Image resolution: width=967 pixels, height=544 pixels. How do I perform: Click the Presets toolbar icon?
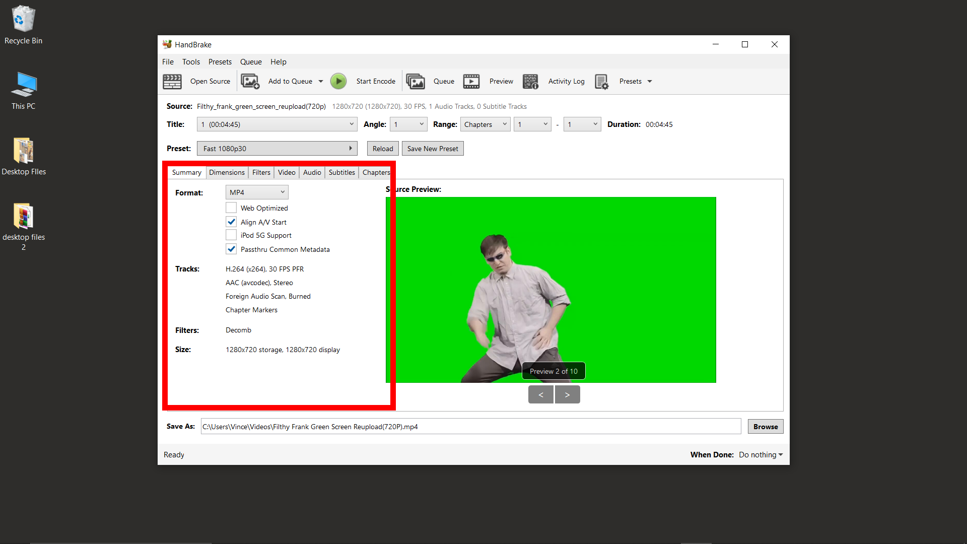click(x=601, y=81)
